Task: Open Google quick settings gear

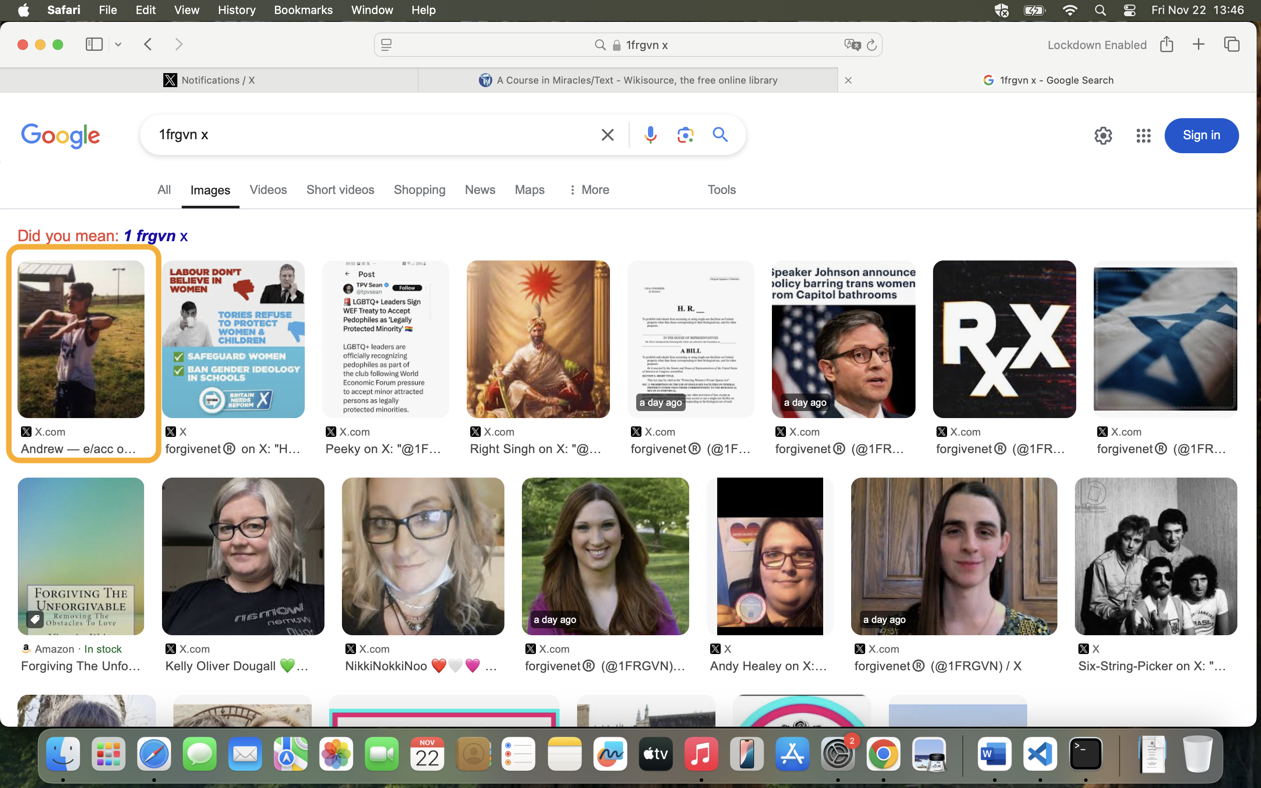Action: pos(1103,136)
